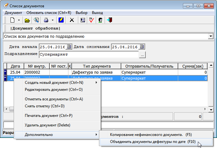Image resolution: width=217 pixels, height=148 pixels.
Task: Click the black X delete icon
Action: [x=72, y=20]
